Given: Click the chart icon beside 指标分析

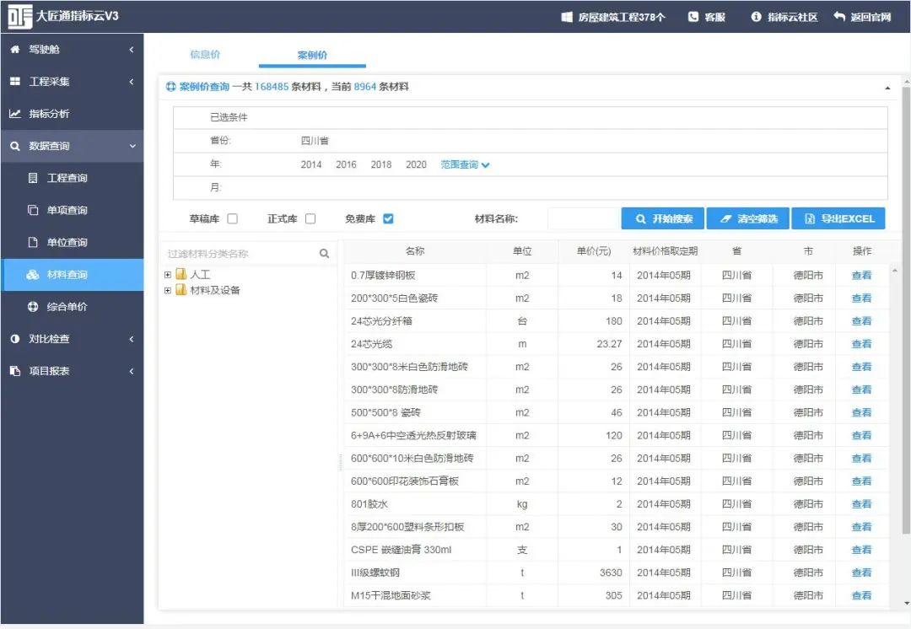Looking at the screenshot, I should pyautogui.click(x=15, y=114).
